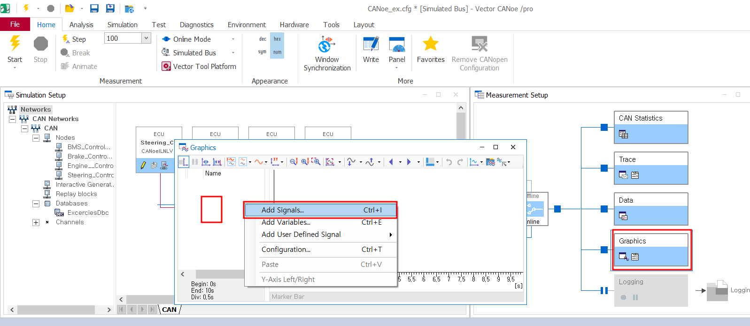The width and height of the screenshot is (750, 326).
Task: Click the pause icon in Graphics toolbar
Action: (195, 162)
